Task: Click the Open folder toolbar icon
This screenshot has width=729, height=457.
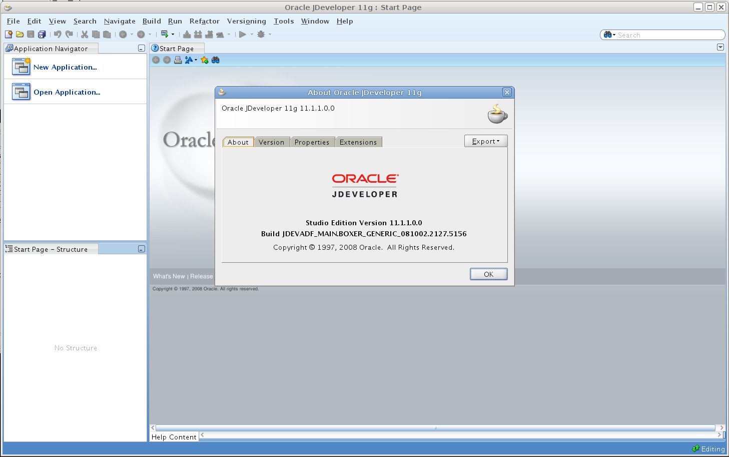Action: pos(20,35)
